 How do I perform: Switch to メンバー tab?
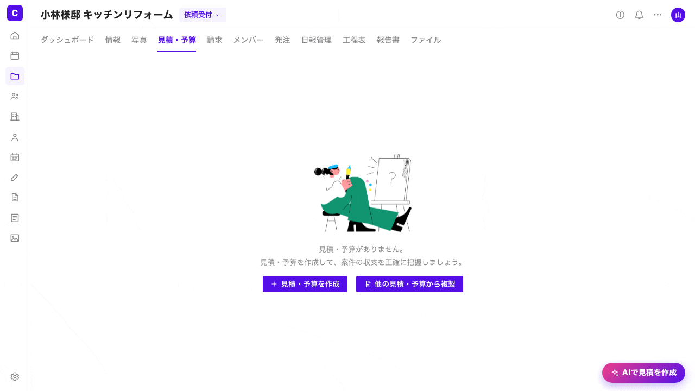249,40
